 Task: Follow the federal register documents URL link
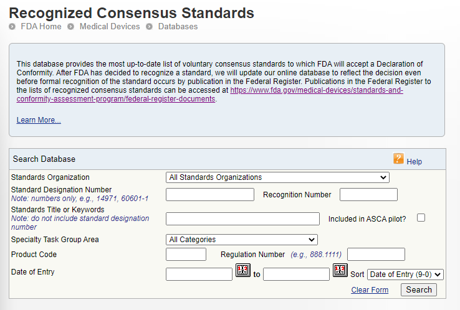click(316, 90)
